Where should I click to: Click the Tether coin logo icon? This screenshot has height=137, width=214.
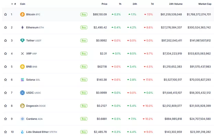(22, 40)
